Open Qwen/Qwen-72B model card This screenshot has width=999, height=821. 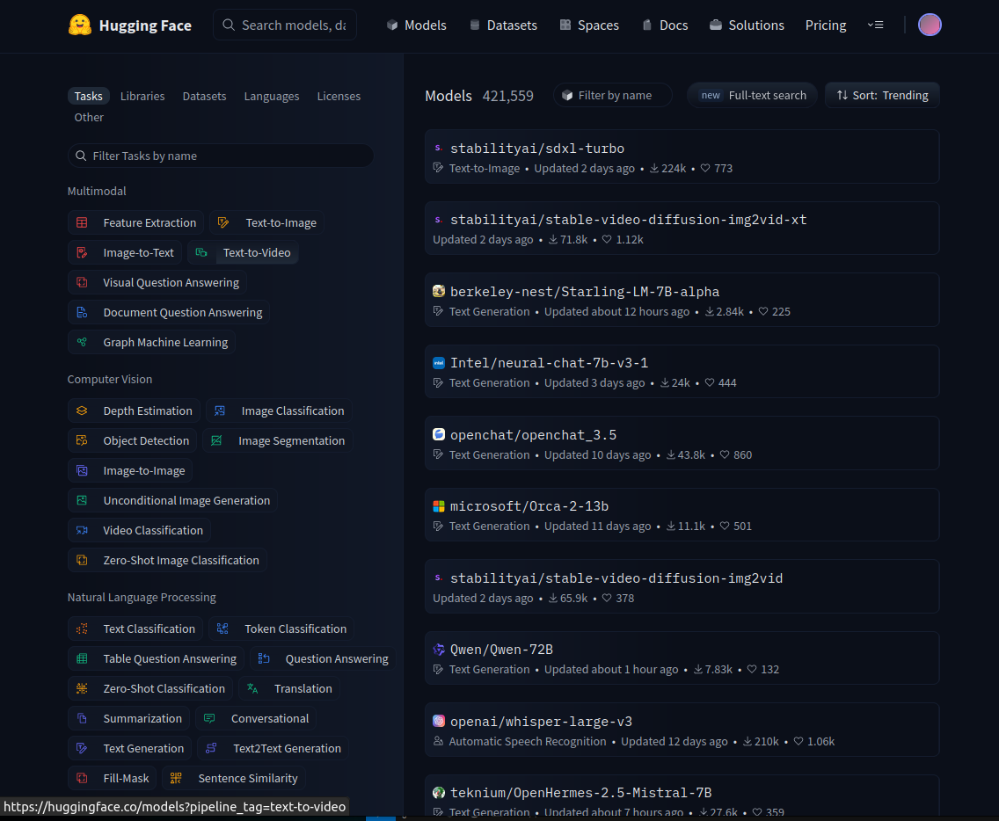(682, 658)
